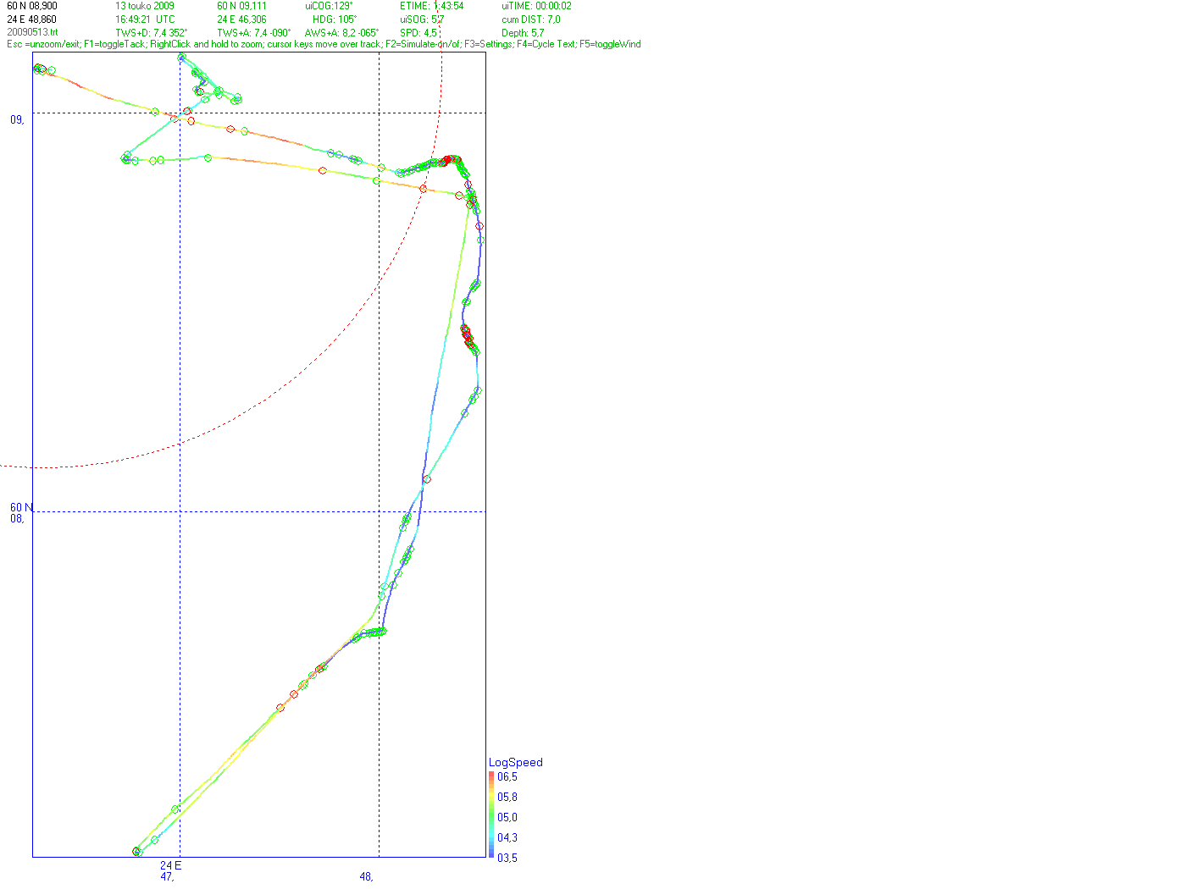Click the legend value '04,3'
Screen dimensions: 1186x889
click(507, 837)
